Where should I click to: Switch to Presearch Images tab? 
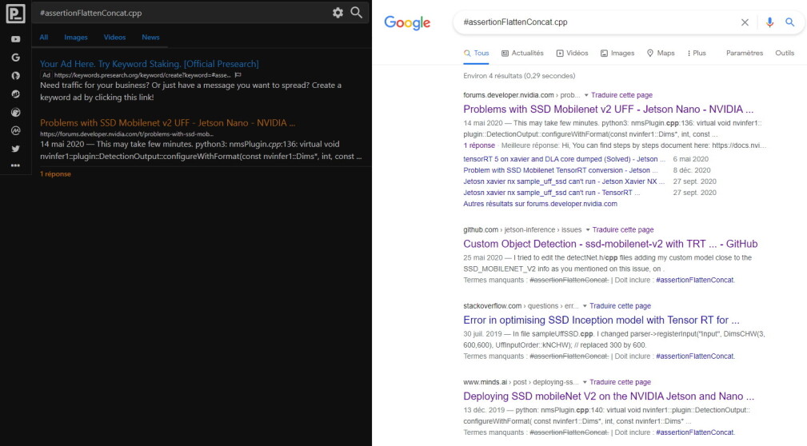[x=76, y=37]
